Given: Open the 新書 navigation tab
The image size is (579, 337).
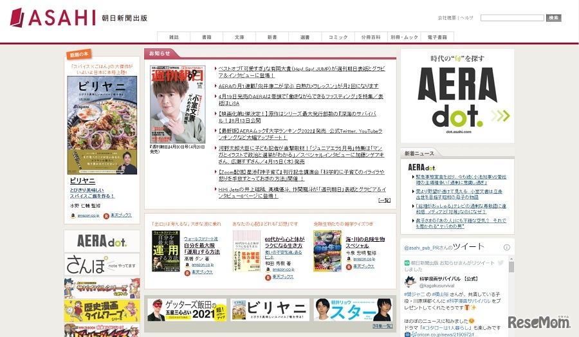Looking at the screenshot, I should click(x=272, y=37).
